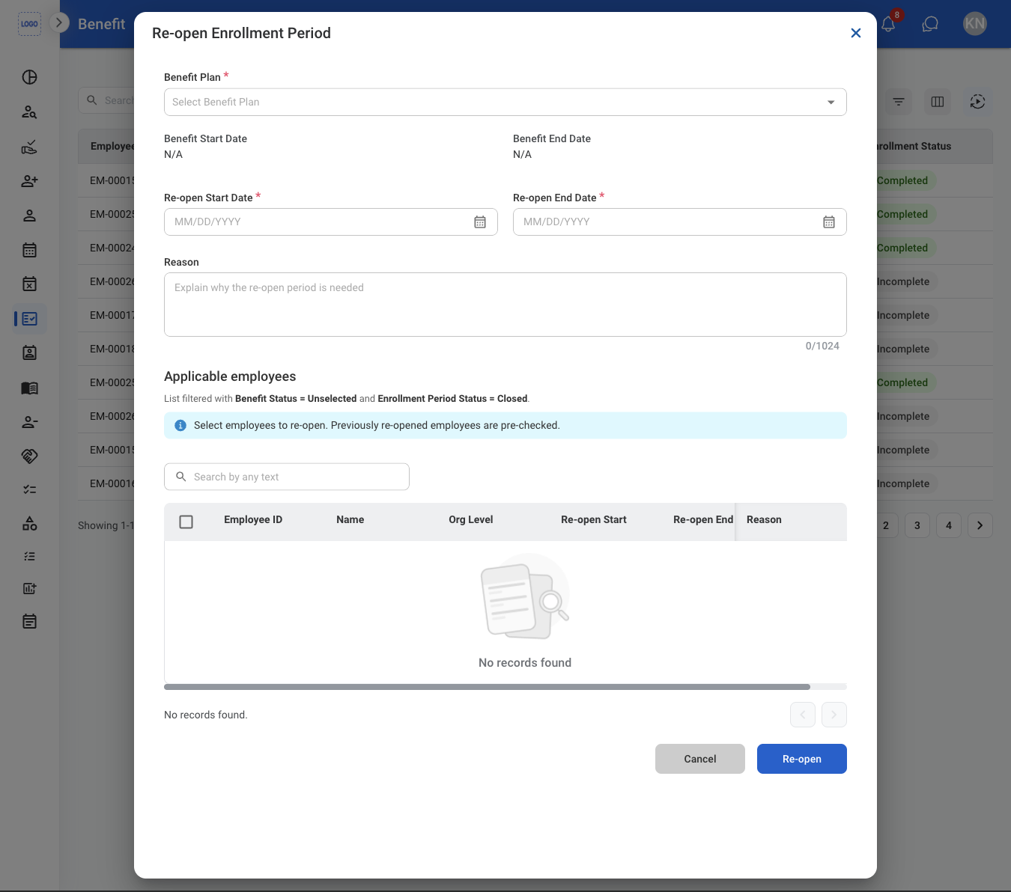Open the chart add sidebar icon
The width and height of the screenshot is (1011, 892).
coord(30,588)
